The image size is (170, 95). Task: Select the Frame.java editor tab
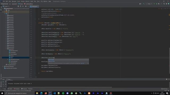tap(34, 6)
